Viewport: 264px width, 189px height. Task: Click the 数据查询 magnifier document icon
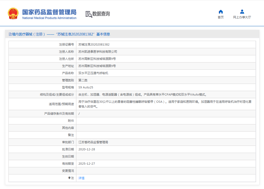pos(89,14)
